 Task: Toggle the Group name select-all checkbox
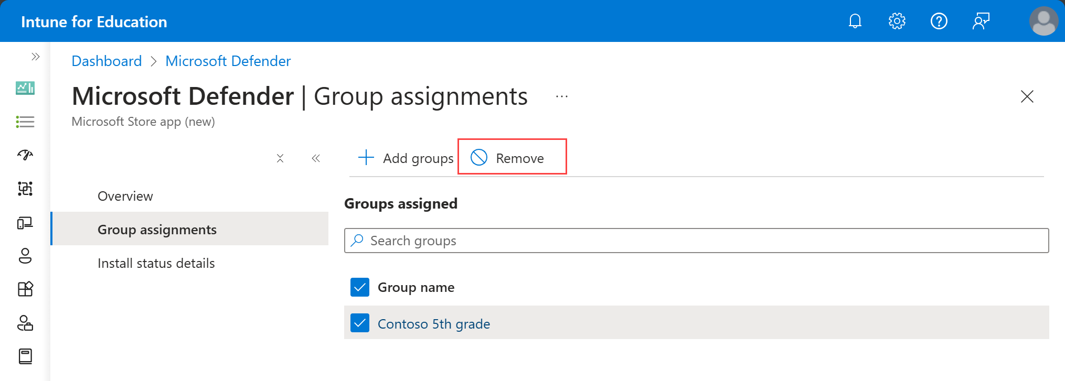[360, 287]
